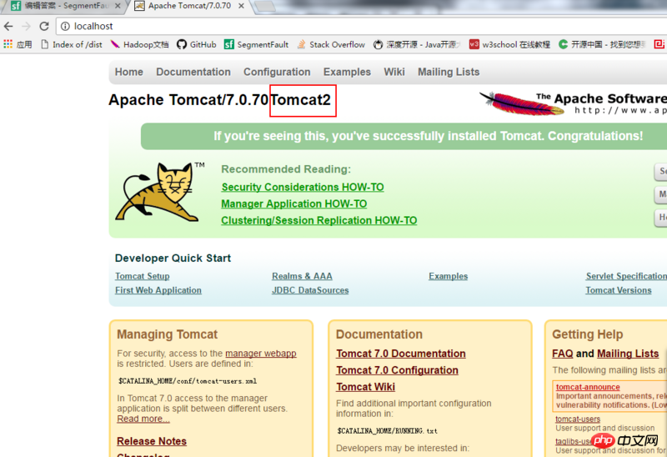Click Read more... under Managing Tomcat
The image size is (667, 457).
[143, 419]
